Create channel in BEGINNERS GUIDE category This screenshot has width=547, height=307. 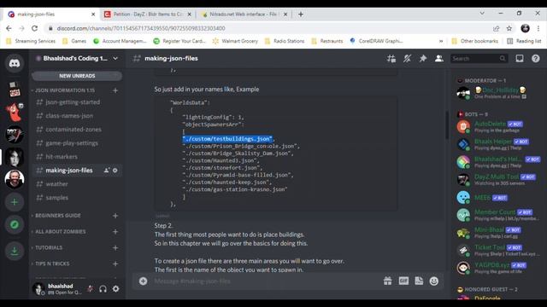(x=115, y=216)
